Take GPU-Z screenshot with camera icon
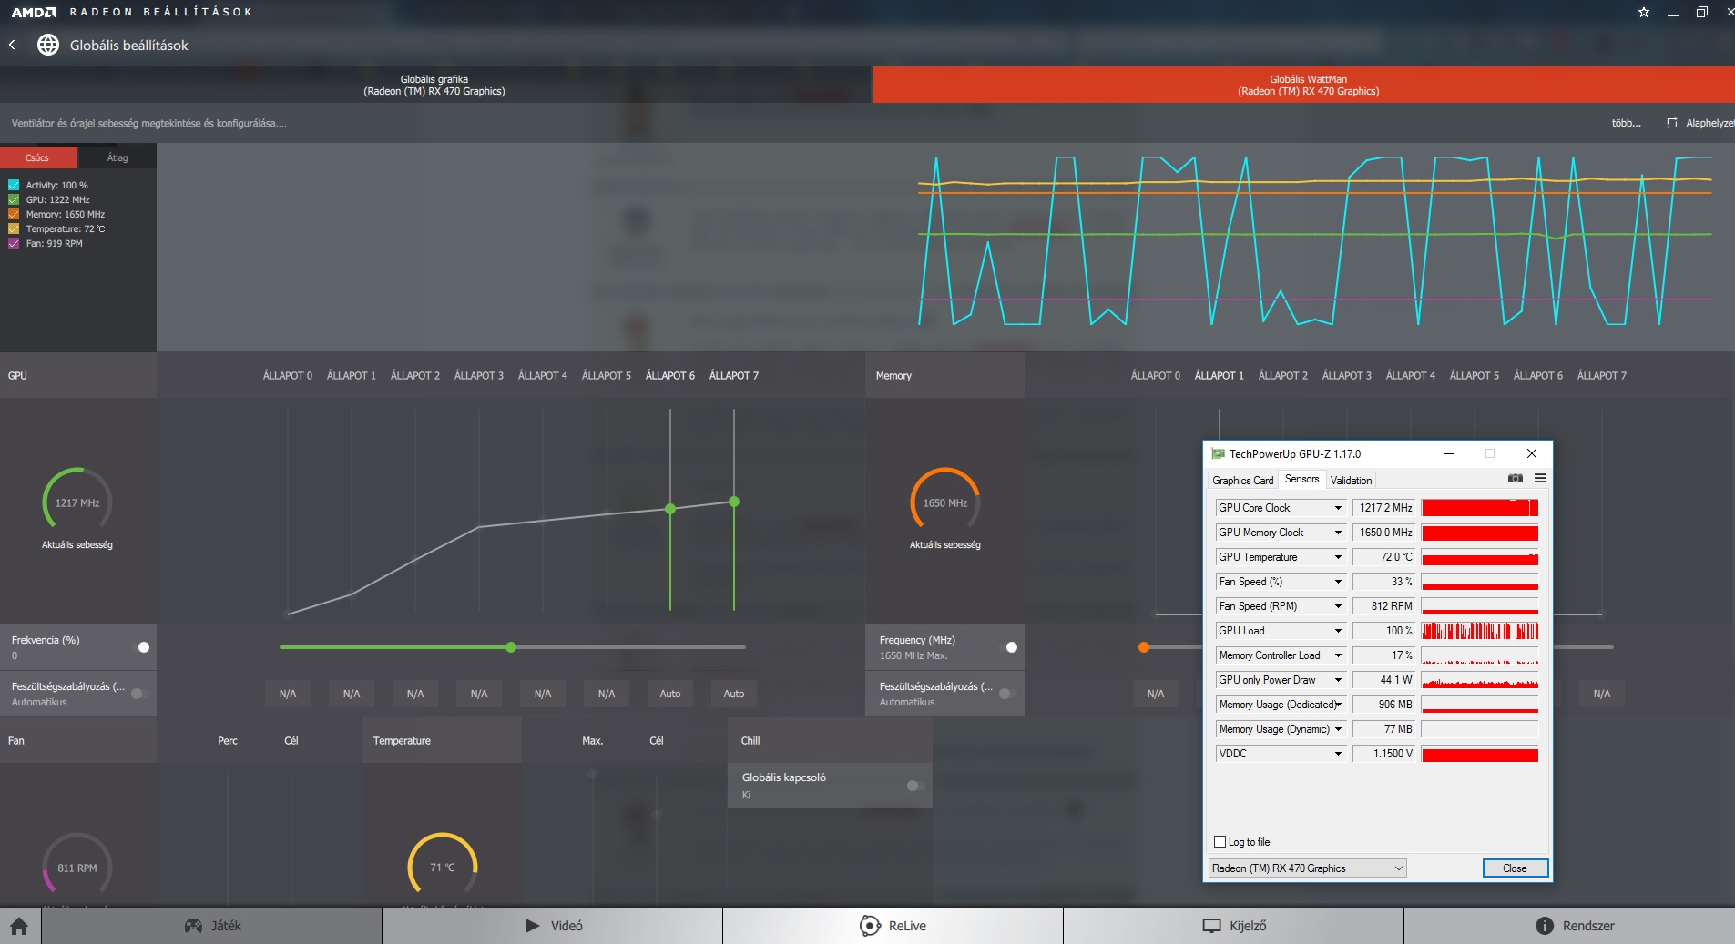This screenshot has height=944, width=1735. [x=1516, y=478]
